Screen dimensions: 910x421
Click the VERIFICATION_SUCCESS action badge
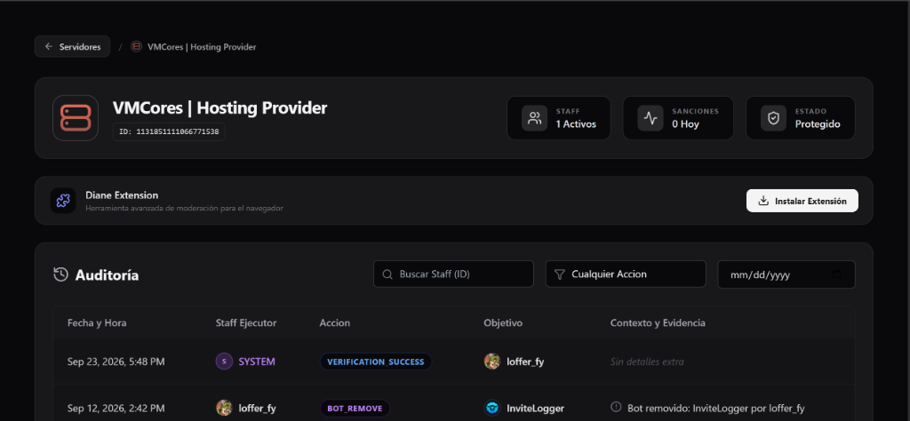(376, 361)
